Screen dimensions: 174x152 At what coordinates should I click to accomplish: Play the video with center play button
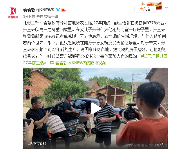point(96,108)
